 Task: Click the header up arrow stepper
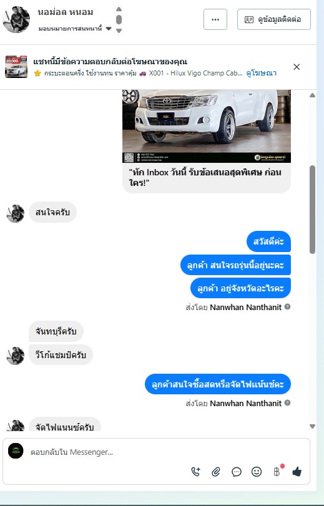click(x=119, y=9)
